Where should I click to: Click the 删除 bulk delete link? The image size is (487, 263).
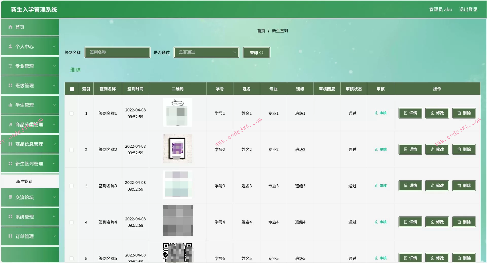(x=76, y=70)
